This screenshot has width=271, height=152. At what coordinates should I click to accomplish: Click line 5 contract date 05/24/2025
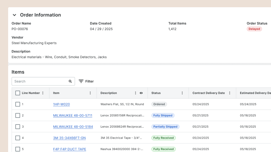click(x=201, y=149)
